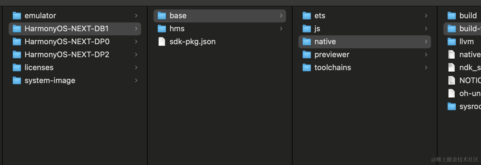This screenshot has height=165, width=481.
Task: Click the hms folder icon
Action: click(162, 29)
